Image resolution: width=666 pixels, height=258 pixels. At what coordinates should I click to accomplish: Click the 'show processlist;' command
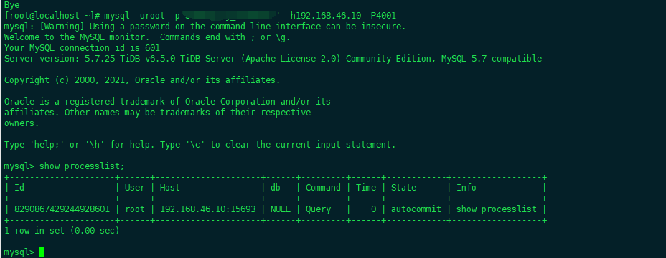point(82,166)
